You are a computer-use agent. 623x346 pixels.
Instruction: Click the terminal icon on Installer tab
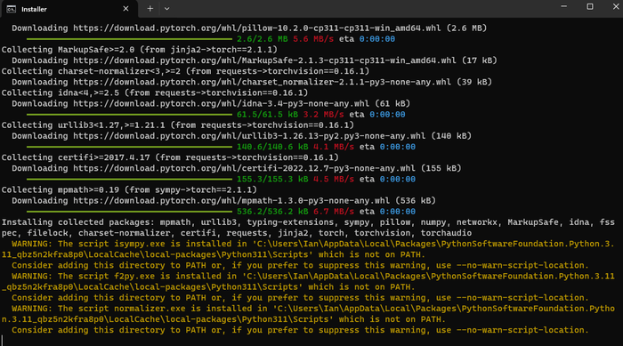coord(11,9)
